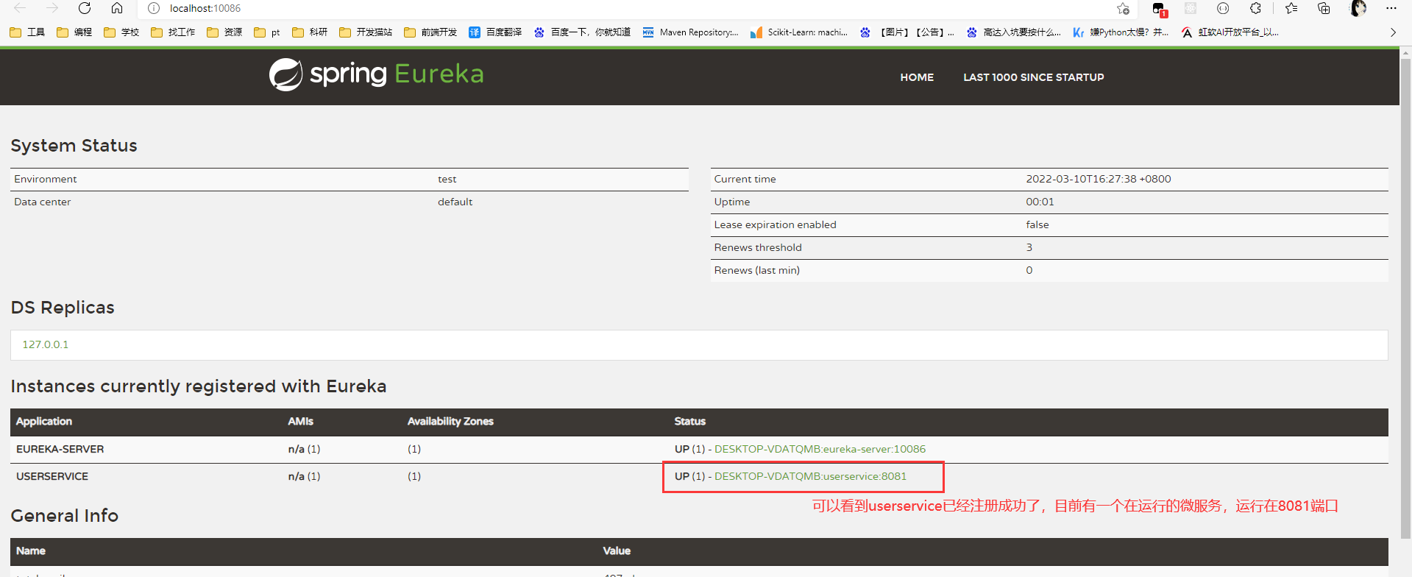The width and height of the screenshot is (1412, 577).
Task: Click the Status column header
Action: coord(689,421)
